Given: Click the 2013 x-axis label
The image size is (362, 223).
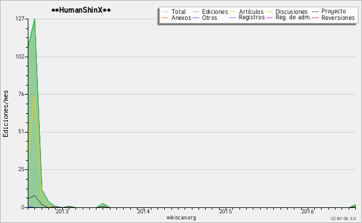Looking at the screenshot, I should pos(62,212).
